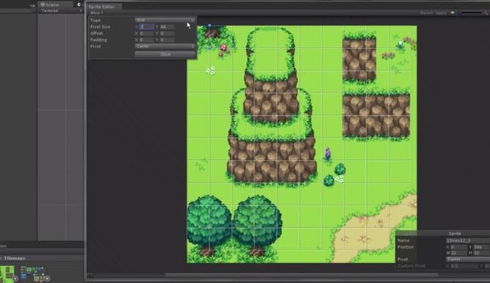The width and height of the screenshot is (490, 283).
Task: Expand the green tileset asset via its arrow button
Action: [15, 279]
